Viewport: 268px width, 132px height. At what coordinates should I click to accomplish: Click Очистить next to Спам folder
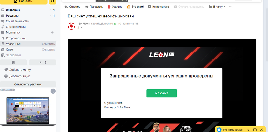pyautogui.click(x=48, y=50)
